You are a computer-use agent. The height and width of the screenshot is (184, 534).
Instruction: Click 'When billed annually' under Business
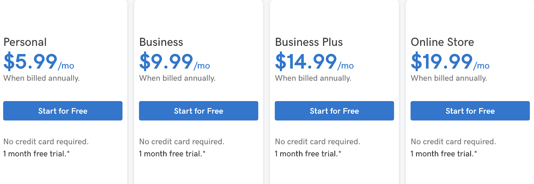(x=177, y=78)
